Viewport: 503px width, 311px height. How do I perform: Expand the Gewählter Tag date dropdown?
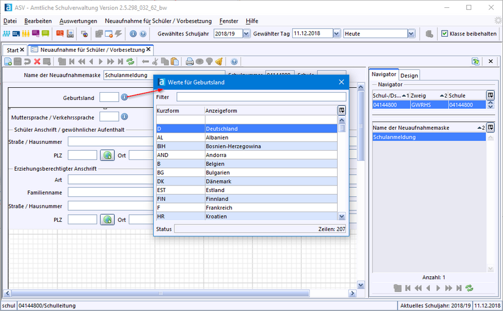point(336,34)
